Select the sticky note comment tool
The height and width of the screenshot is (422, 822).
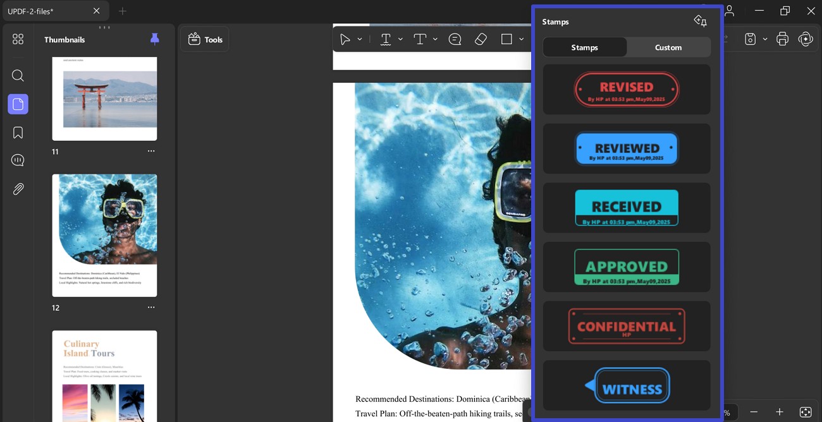(x=455, y=39)
